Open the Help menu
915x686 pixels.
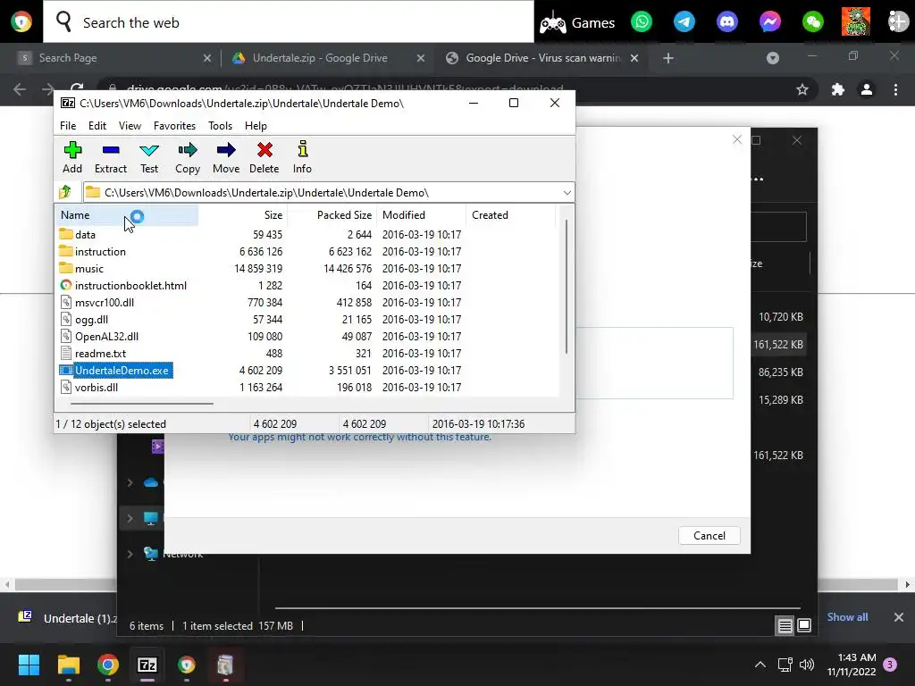(x=256, y=125)
